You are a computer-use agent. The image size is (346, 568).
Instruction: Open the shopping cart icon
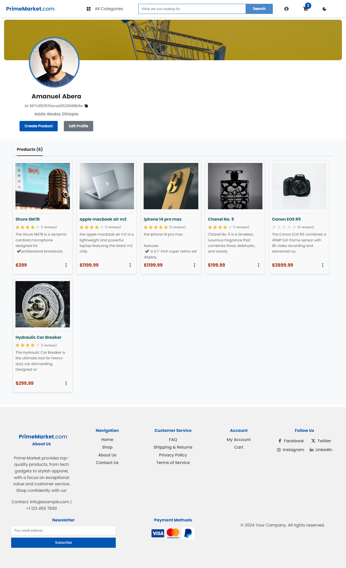coord(305,9)
